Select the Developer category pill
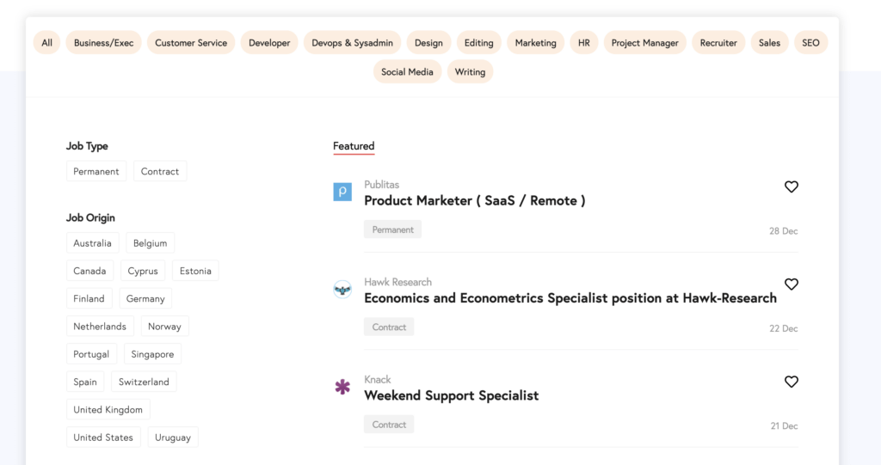Image resolution: width=881 pixels, height=465 pixels. coord(269,43)
